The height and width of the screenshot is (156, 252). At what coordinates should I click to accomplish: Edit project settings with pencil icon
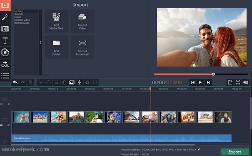[x=199, y=149]
